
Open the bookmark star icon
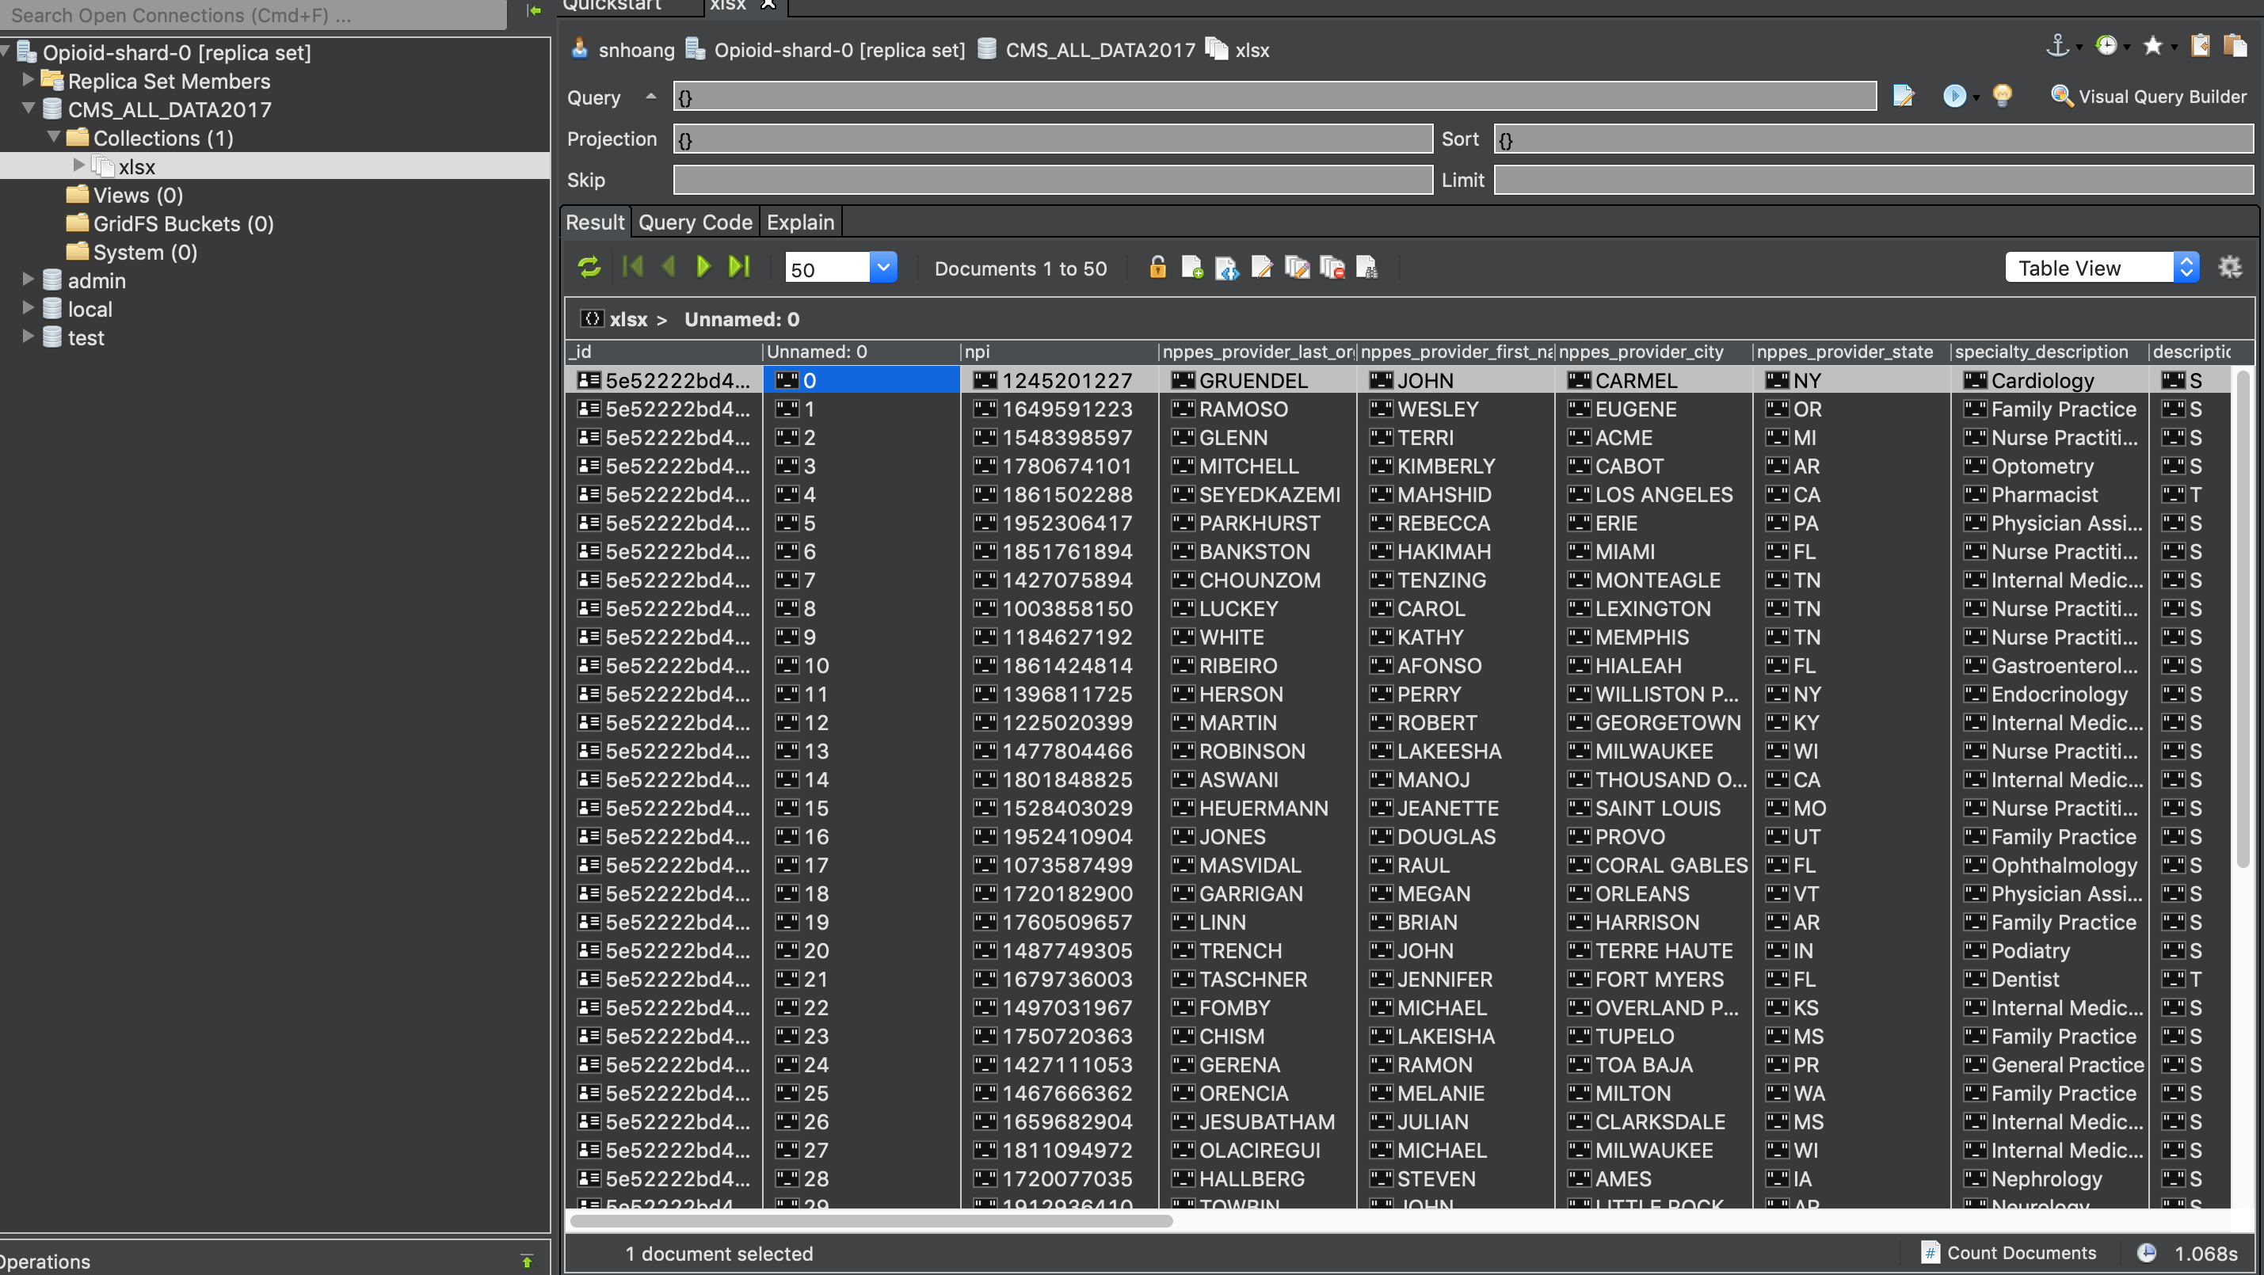point(2152,46)
